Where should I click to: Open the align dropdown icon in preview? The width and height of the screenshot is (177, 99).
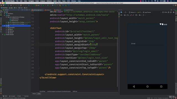[140, 15]
